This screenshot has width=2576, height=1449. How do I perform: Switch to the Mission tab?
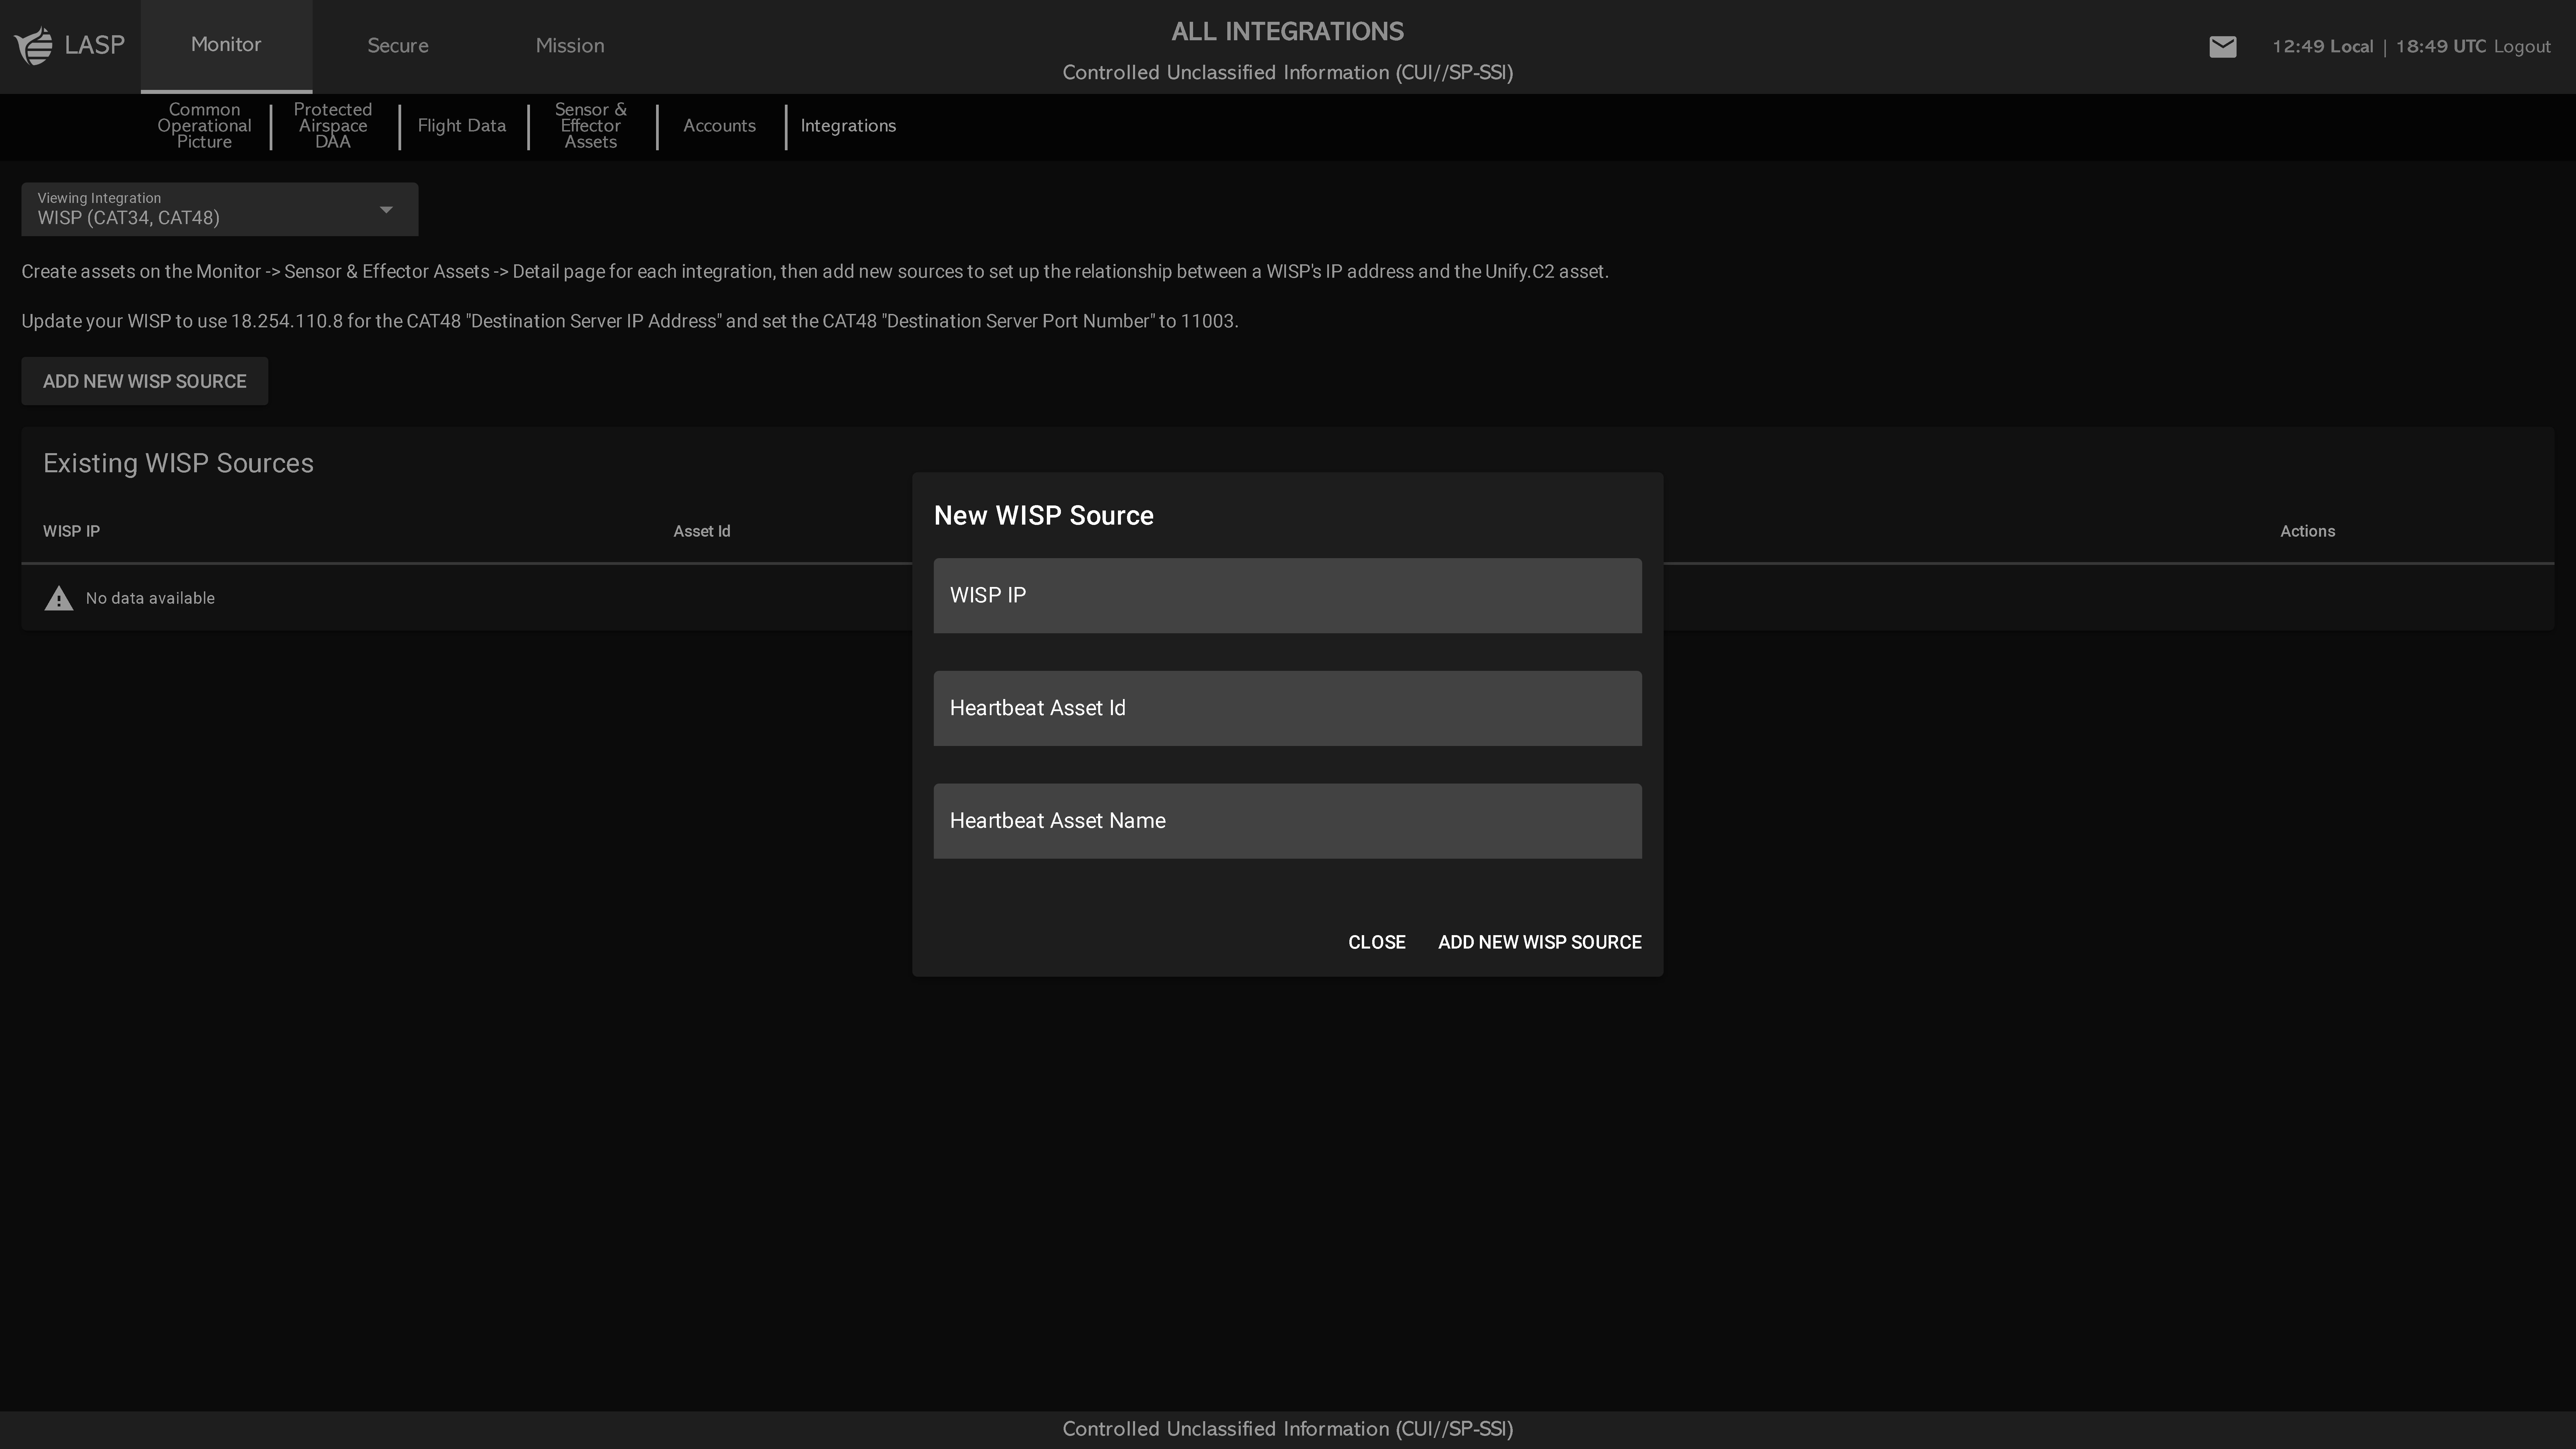coord(570,46)
